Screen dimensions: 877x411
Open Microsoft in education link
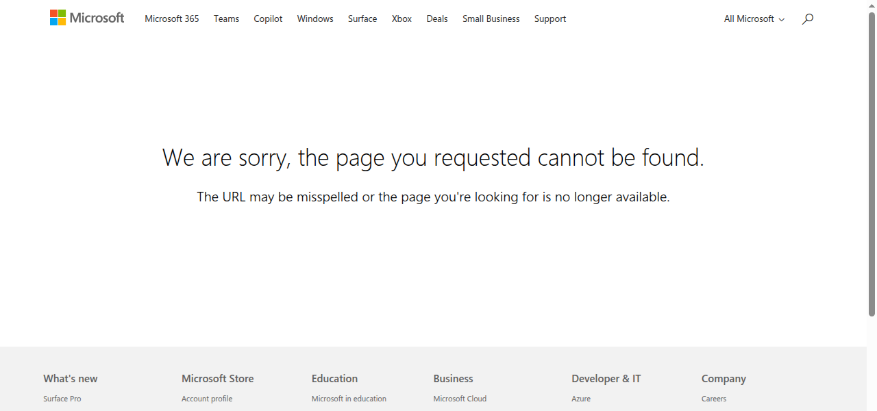tap(349, 398)
